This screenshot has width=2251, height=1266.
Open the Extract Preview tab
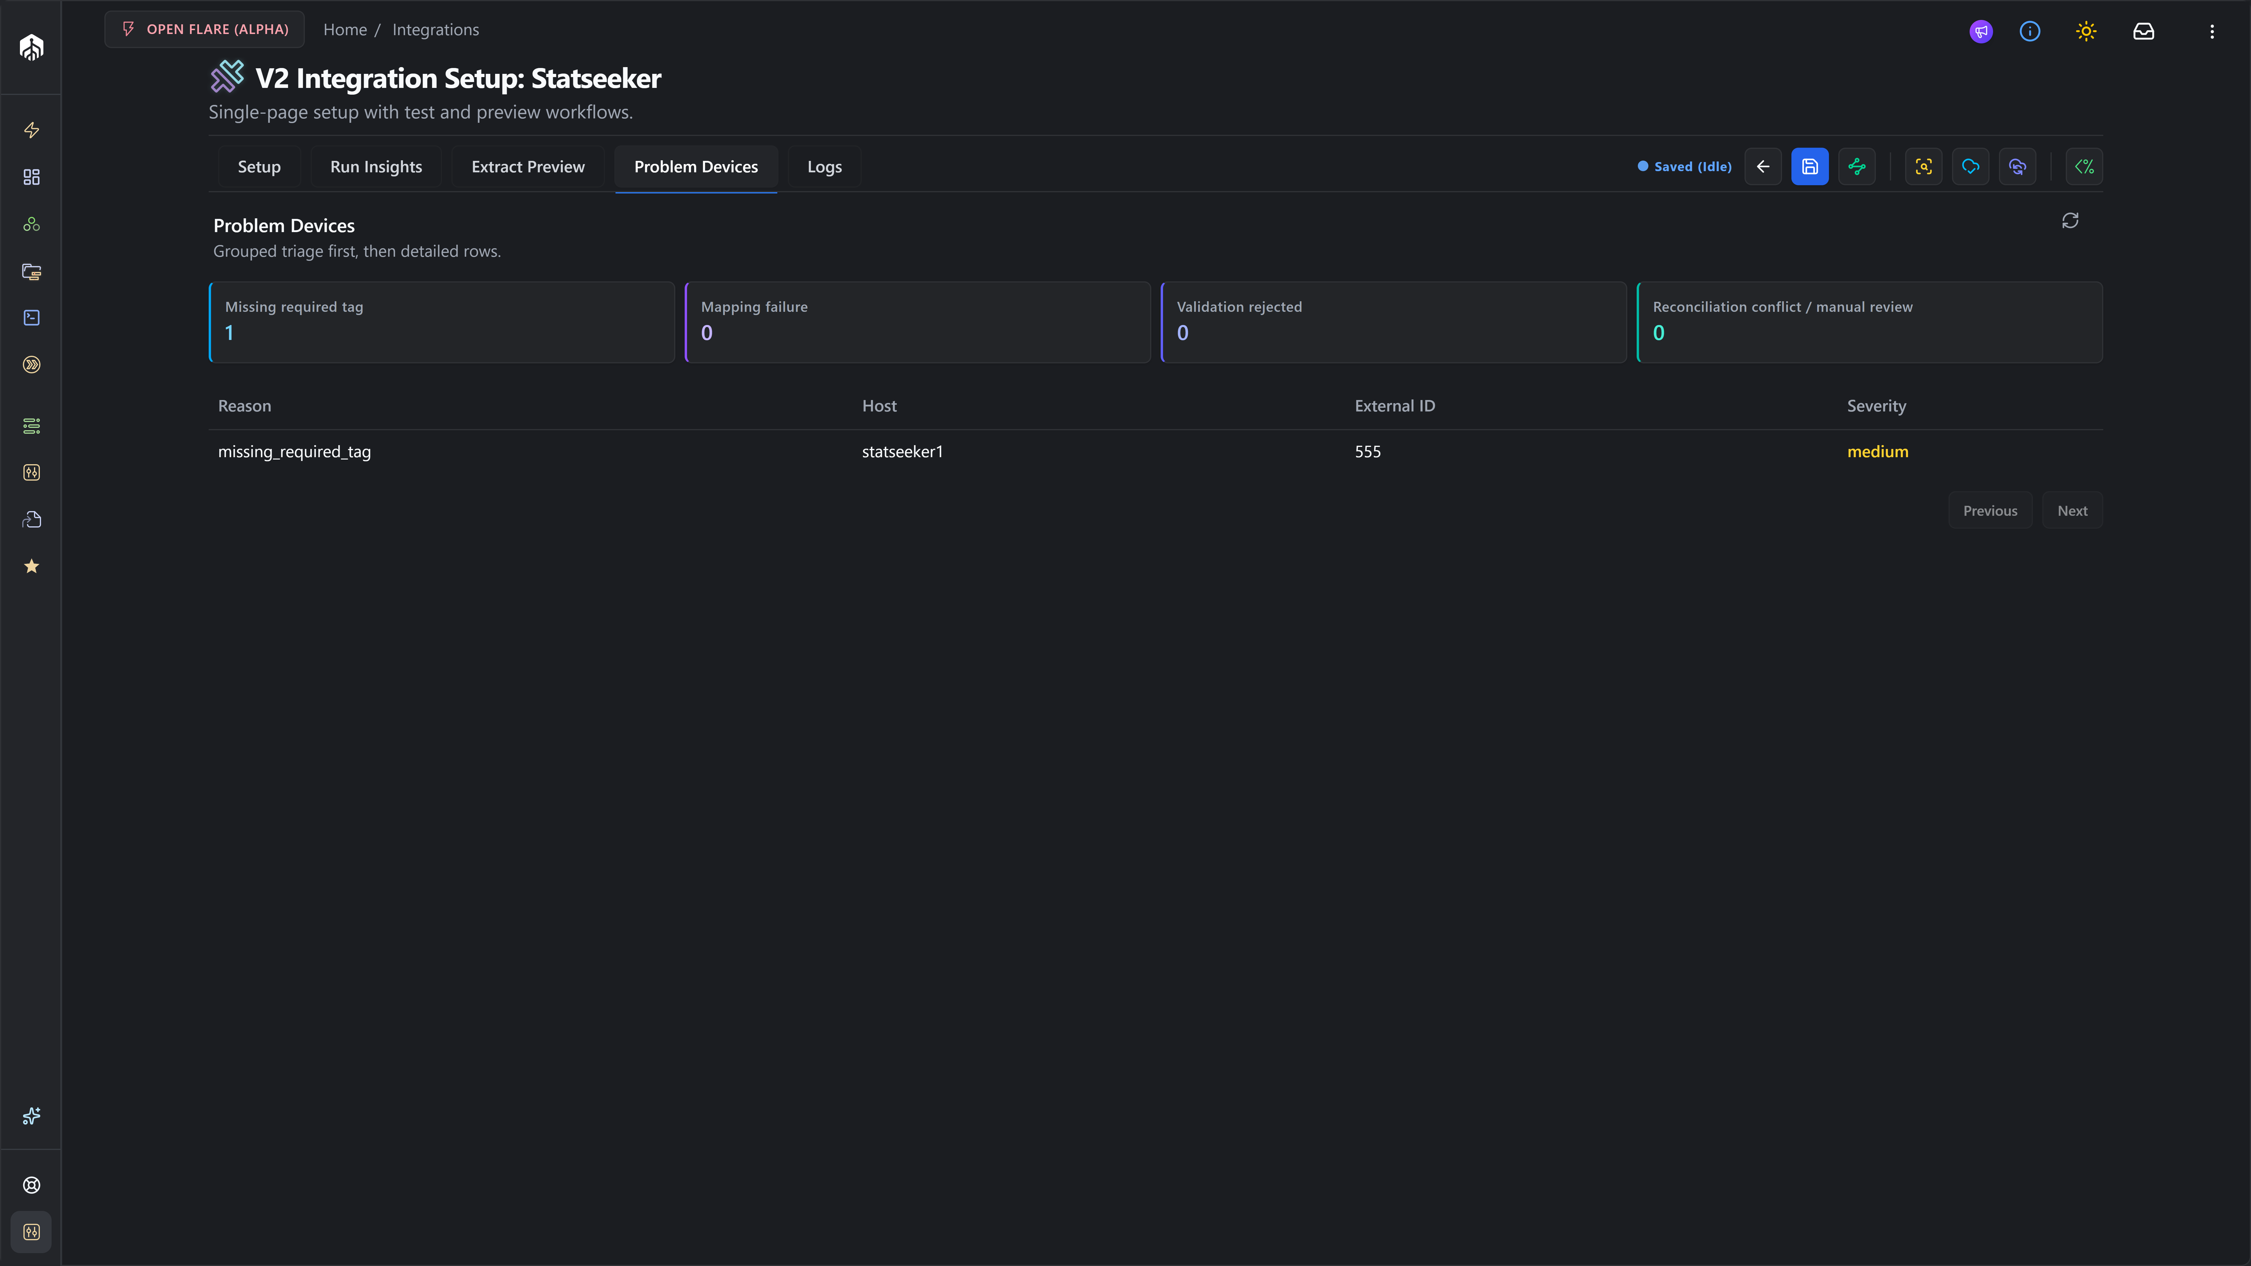point(528,166)
